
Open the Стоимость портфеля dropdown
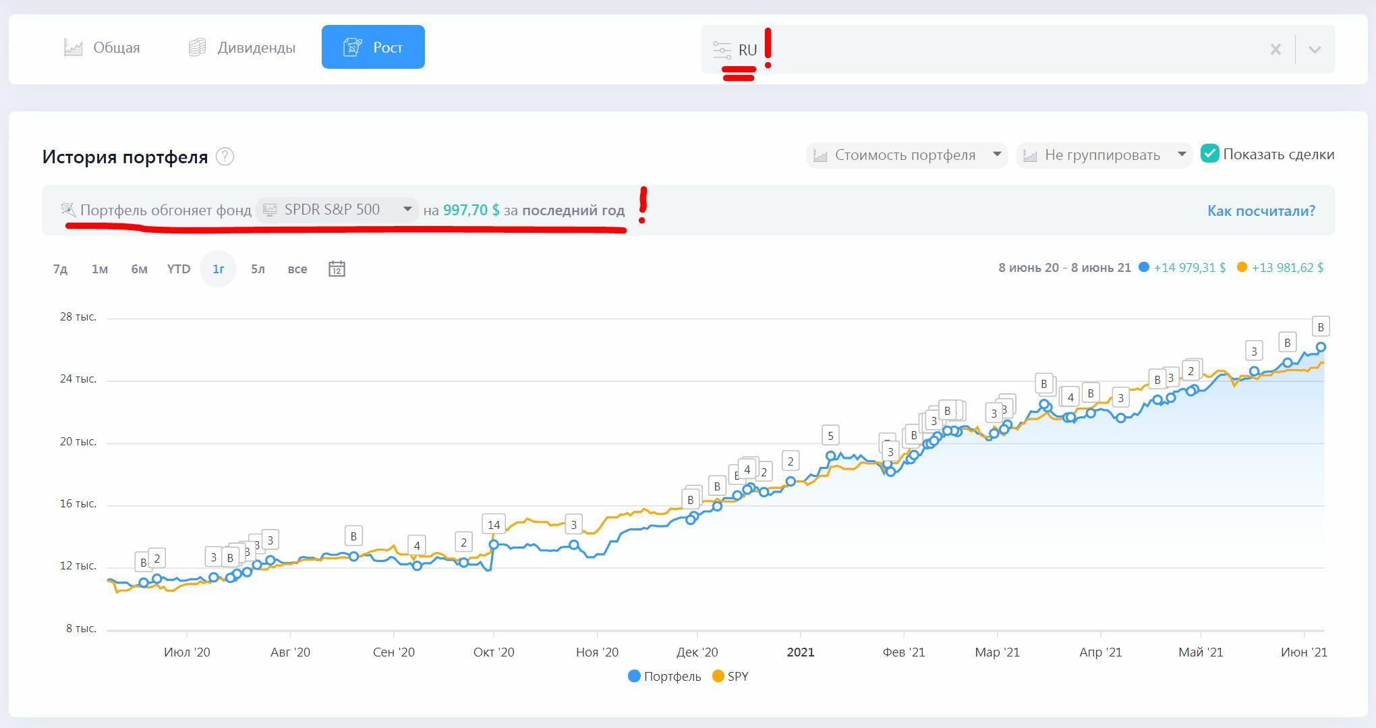pos(907,155)
